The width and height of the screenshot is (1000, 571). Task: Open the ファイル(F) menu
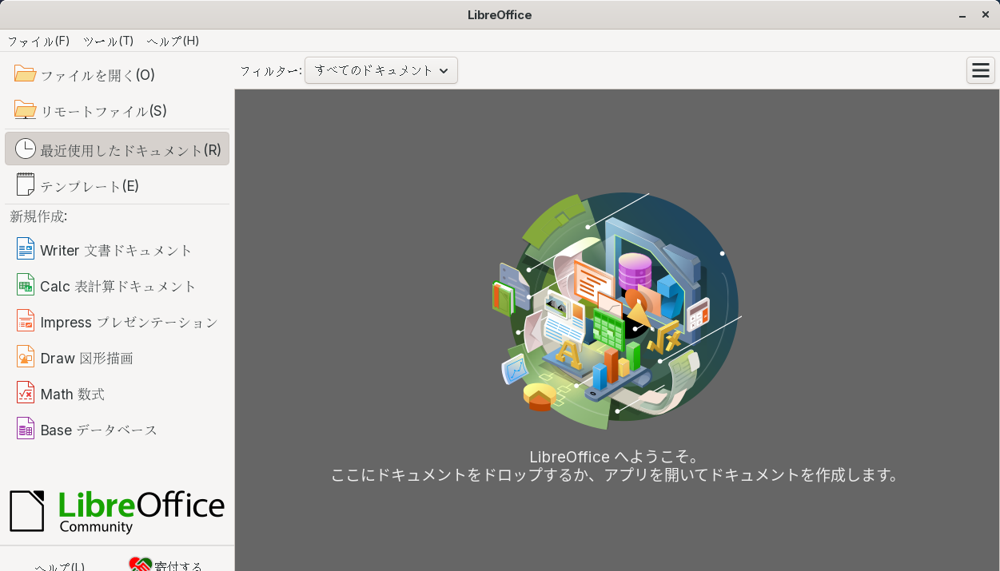pyautogui.click(x=38, y=41)
